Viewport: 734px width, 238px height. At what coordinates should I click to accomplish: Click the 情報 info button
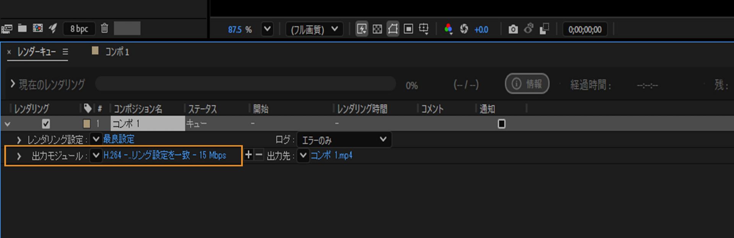pos(527,84)
